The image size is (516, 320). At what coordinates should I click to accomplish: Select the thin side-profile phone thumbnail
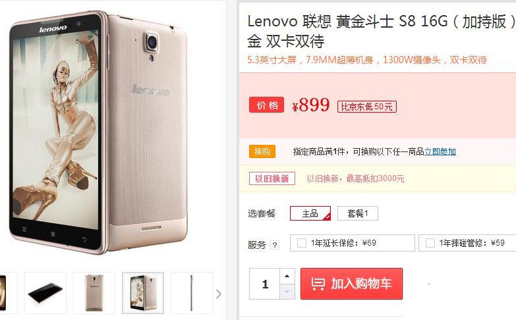tap(192, 293)
